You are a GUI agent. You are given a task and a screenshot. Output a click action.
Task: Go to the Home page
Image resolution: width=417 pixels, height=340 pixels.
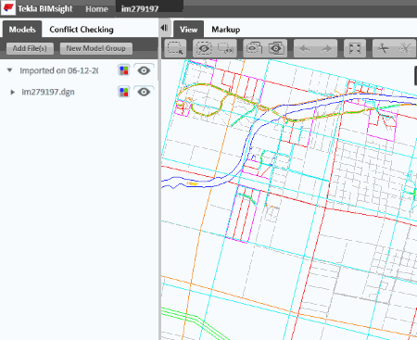96,9
